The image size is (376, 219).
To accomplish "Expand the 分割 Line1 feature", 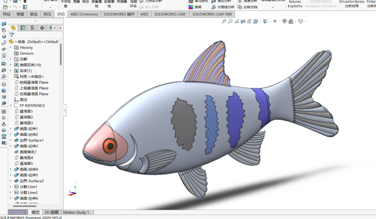I will click(x=11, y=187).
